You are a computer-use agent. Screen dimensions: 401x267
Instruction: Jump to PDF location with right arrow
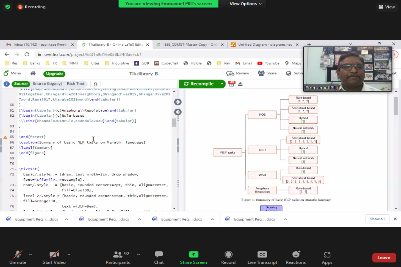[178, 102]
